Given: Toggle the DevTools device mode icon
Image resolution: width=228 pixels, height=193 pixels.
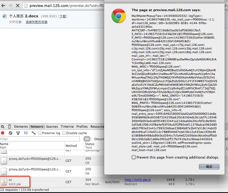Looking at the screenshot, I should [x=9, y=126].
